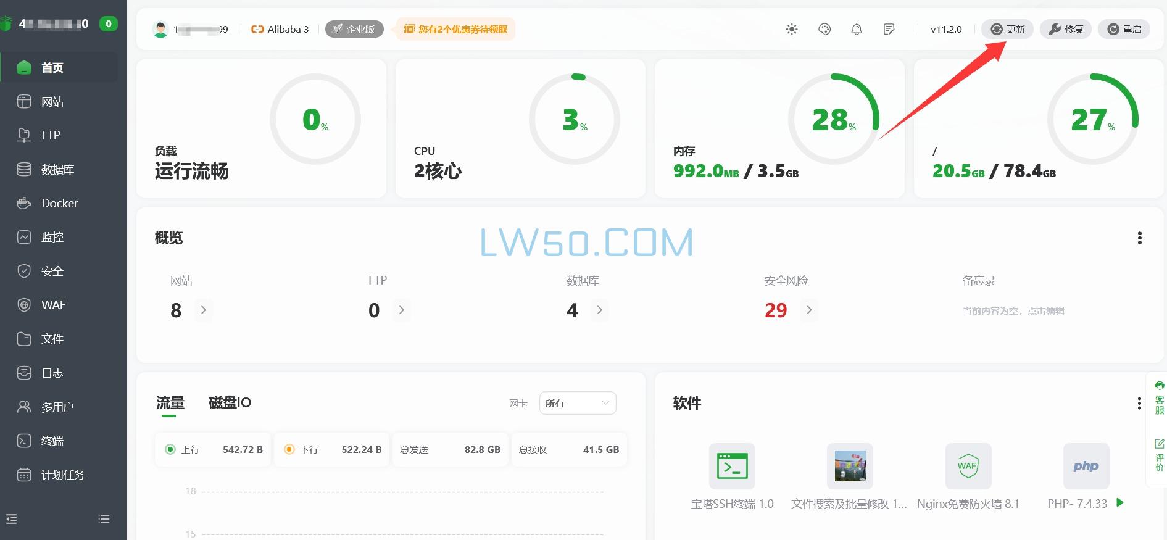The image size is (1167, 540).
Task: Open the 网卡 所有 dropdown
Action: pyautogui.click(x=578, y=403)
